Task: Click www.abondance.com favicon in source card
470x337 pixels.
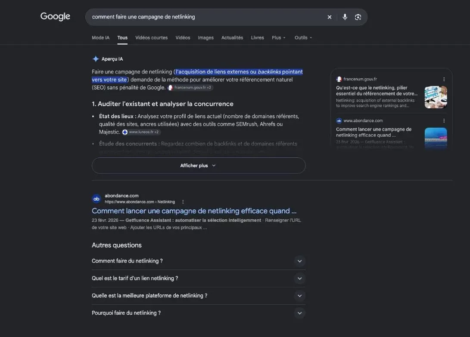Action: [339, 121]
